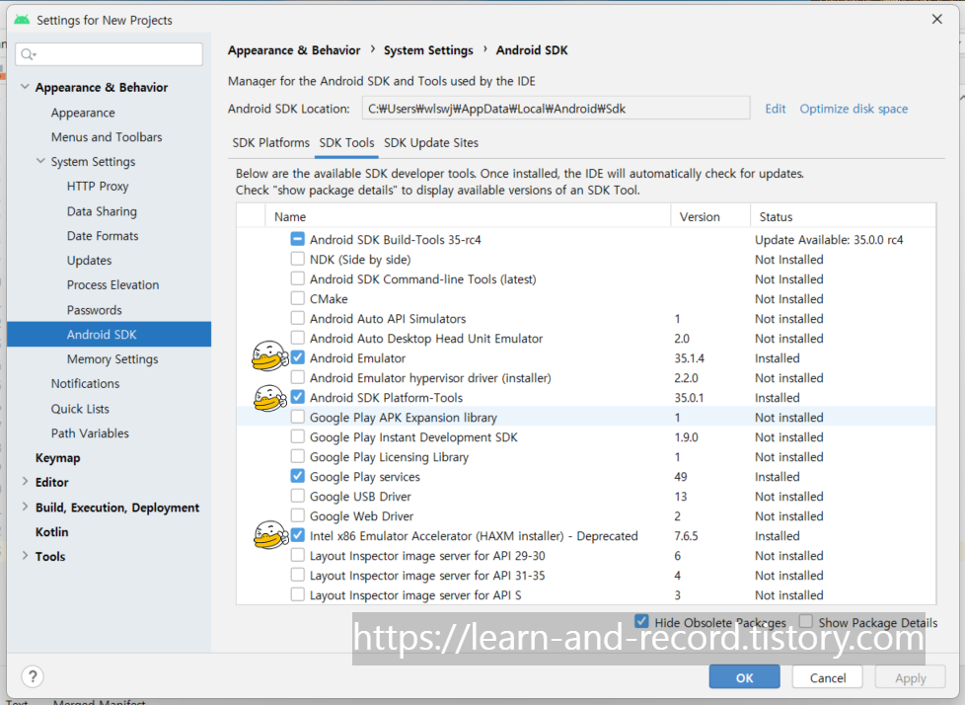Click Optimize disk space link
The image size is (965, 705).
(x=854, y=109)
